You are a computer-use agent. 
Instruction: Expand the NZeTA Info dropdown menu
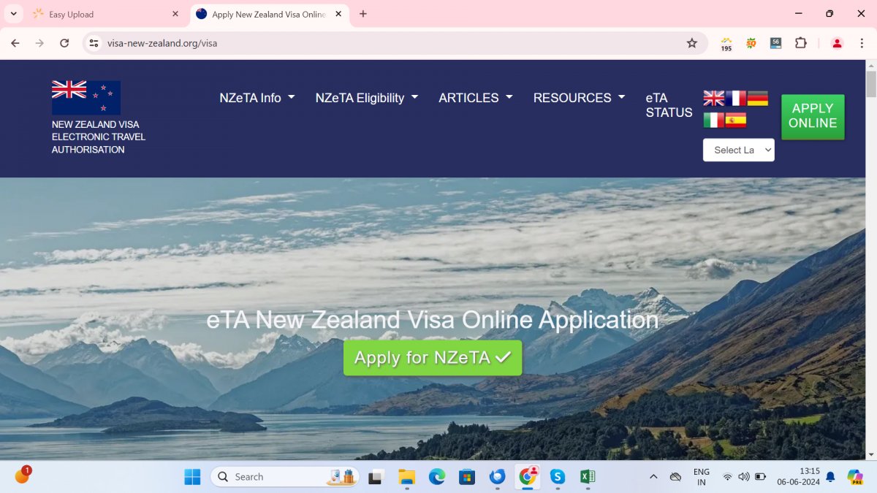pos(257,98)
